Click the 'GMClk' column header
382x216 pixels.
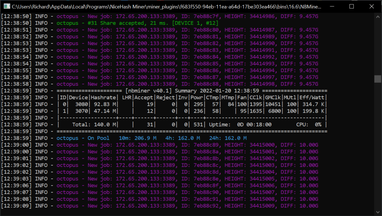[273, 97]
